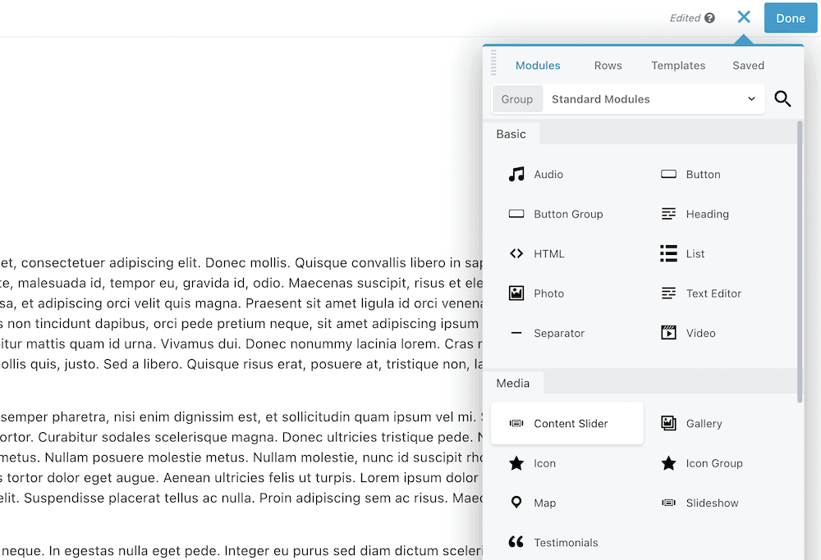This screenshot has height=560, width=821.
Task: Select the Heading module icon
Action: [x=668, y=214]
